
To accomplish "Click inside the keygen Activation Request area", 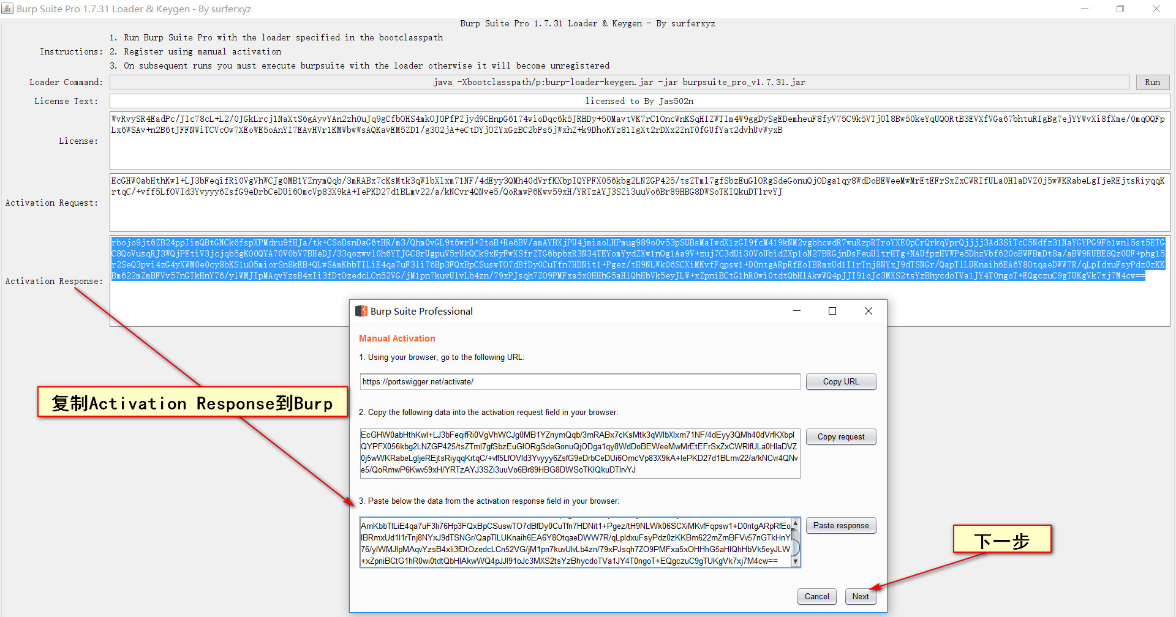I will pyautogui.click(x=639, y=203).
